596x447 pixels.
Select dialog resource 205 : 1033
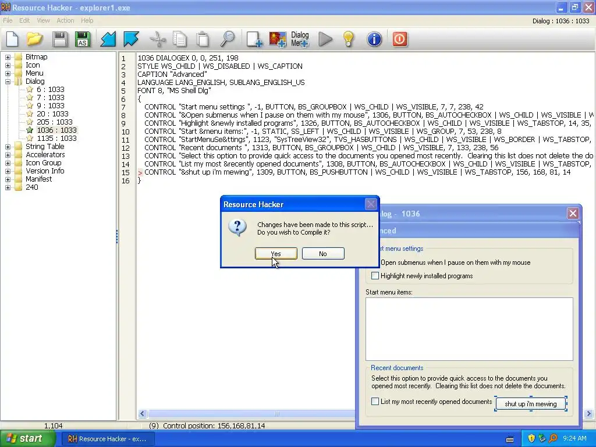click(x=54, y=122)
